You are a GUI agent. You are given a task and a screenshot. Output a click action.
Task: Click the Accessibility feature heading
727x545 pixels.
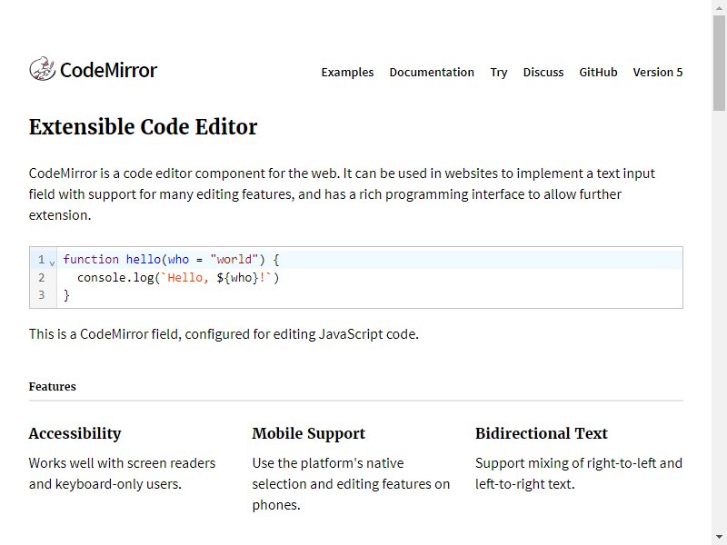pos(75,433)
